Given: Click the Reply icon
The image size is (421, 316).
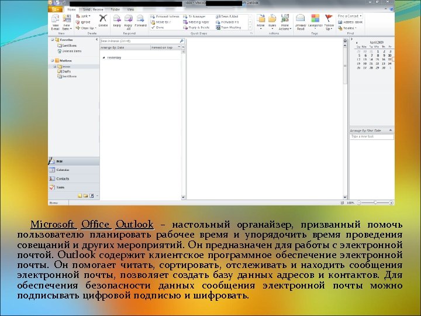Looking at the screenshot, I should pyautogui.click(x=117, y=19).
